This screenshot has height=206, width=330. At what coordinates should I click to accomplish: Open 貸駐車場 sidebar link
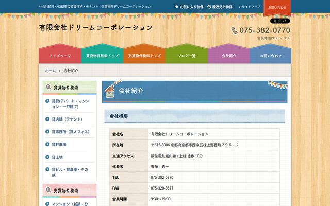(x=59, y=144)
